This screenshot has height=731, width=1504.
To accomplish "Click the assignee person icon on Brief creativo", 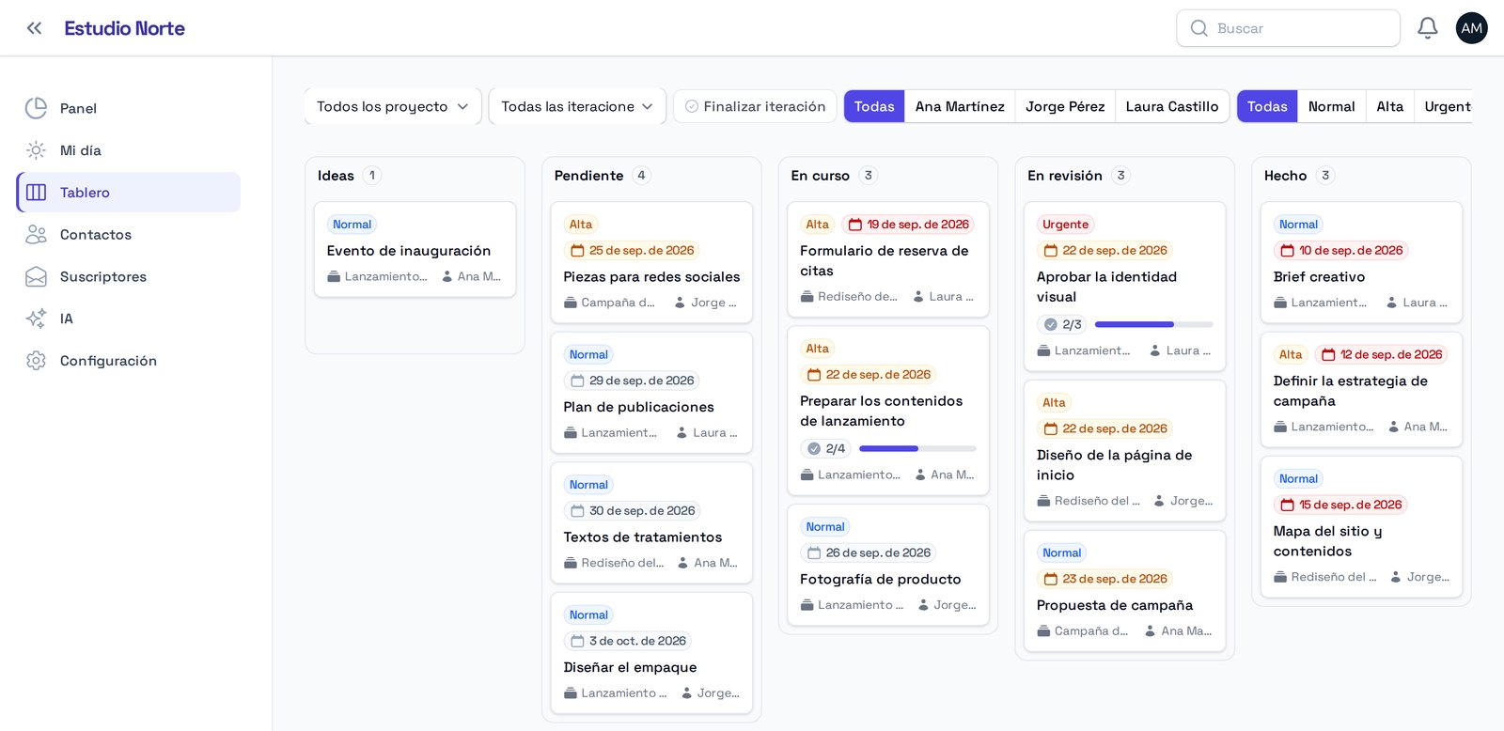I will coord(1391,303).
